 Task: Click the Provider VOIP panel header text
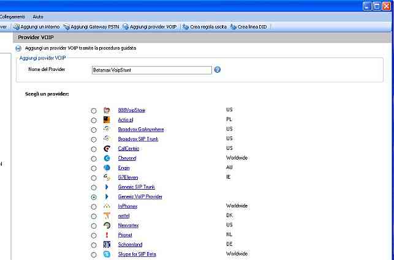(x=36, y=37)
